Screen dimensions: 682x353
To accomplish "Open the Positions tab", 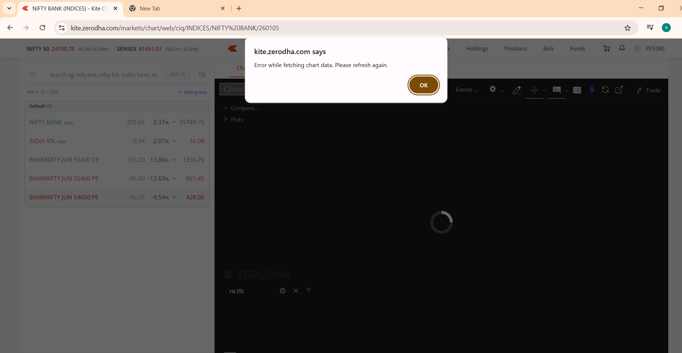I will pyautogui.click(x=515, y=49).
